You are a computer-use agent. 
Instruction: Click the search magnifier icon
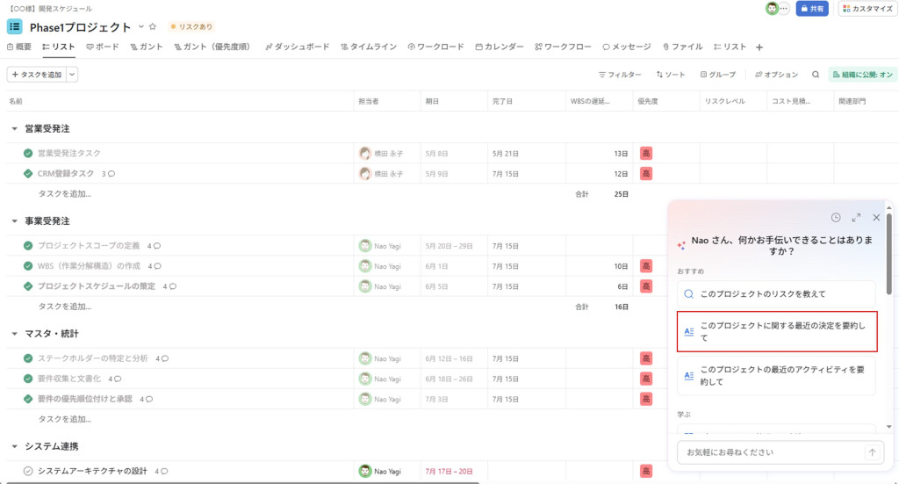coord(816,75)
